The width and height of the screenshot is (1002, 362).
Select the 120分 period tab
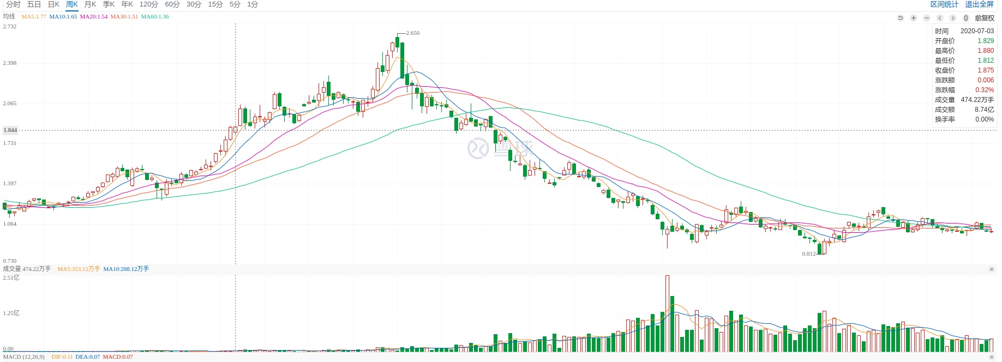click(x=148, y=4)
